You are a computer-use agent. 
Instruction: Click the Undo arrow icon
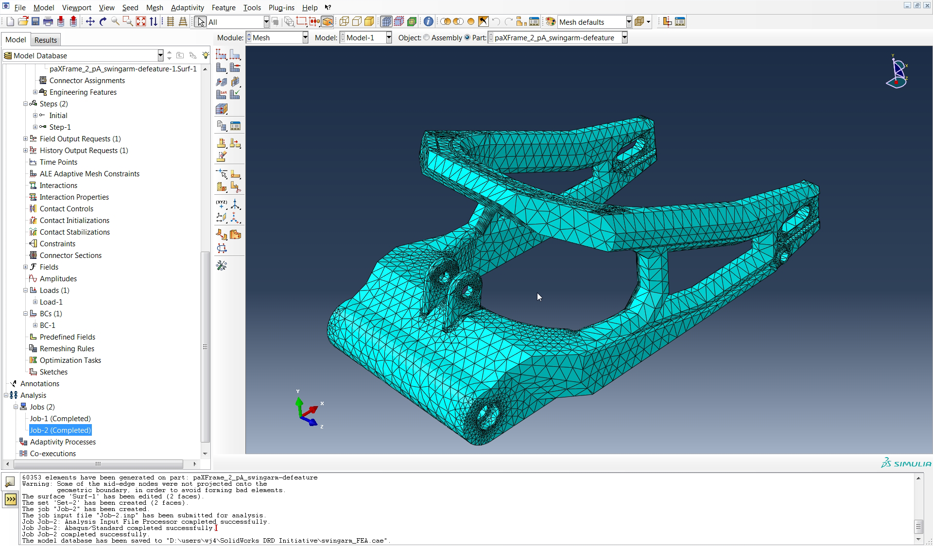496,21
